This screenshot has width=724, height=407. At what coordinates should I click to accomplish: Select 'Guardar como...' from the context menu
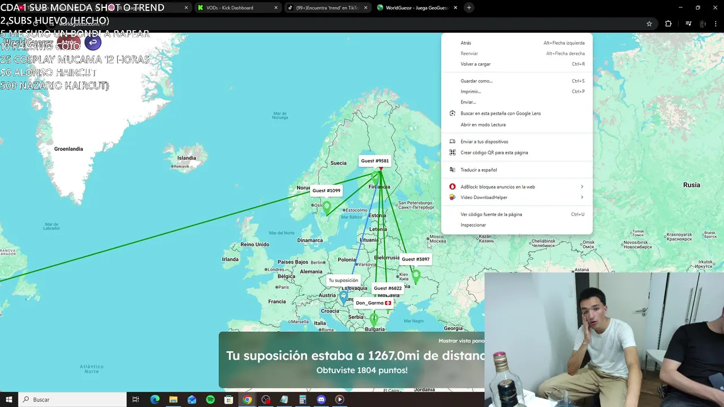tap(516, 81)
